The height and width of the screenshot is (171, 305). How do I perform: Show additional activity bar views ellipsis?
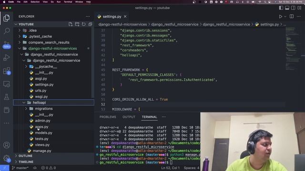(x=6, y=123)
